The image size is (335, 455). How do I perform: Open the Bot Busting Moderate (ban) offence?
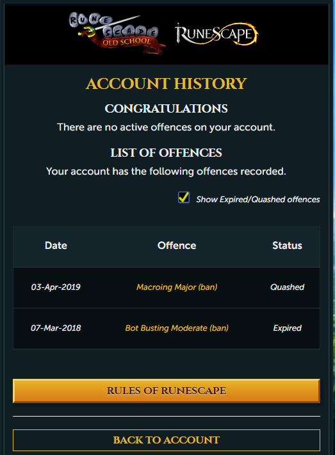coord(177,328)
